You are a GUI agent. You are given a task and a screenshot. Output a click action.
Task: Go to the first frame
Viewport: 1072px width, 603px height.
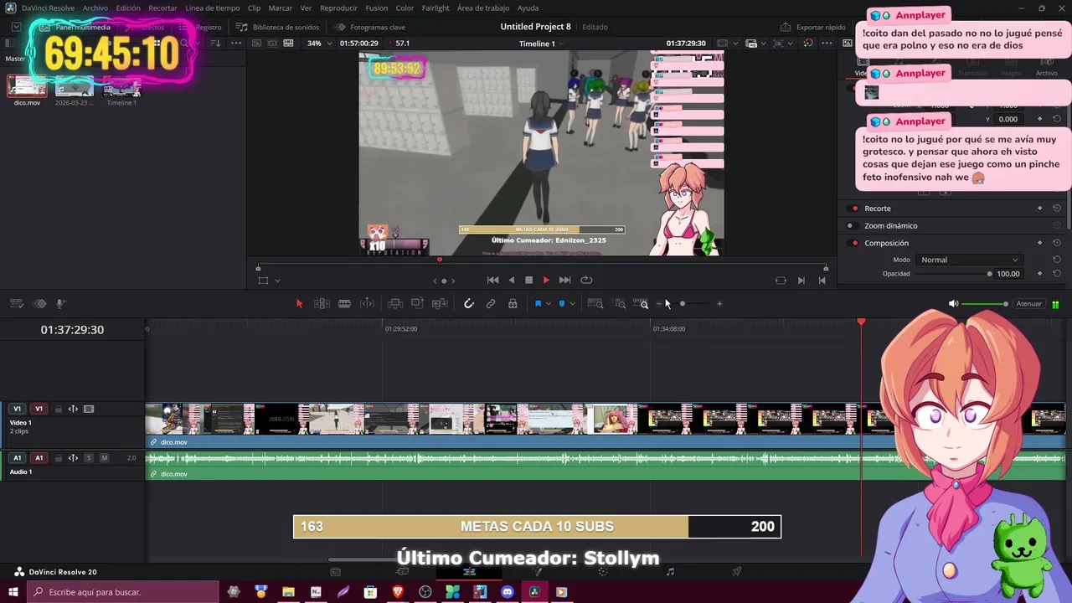pos(493,281)
